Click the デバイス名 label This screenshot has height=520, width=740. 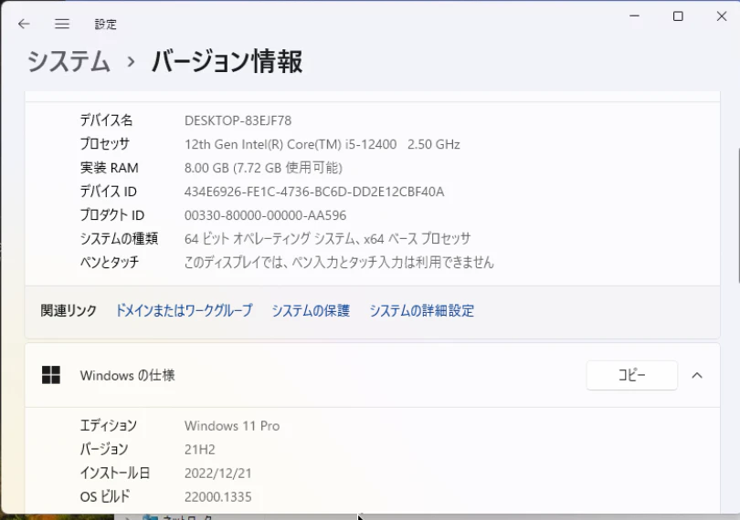[106, 120]
